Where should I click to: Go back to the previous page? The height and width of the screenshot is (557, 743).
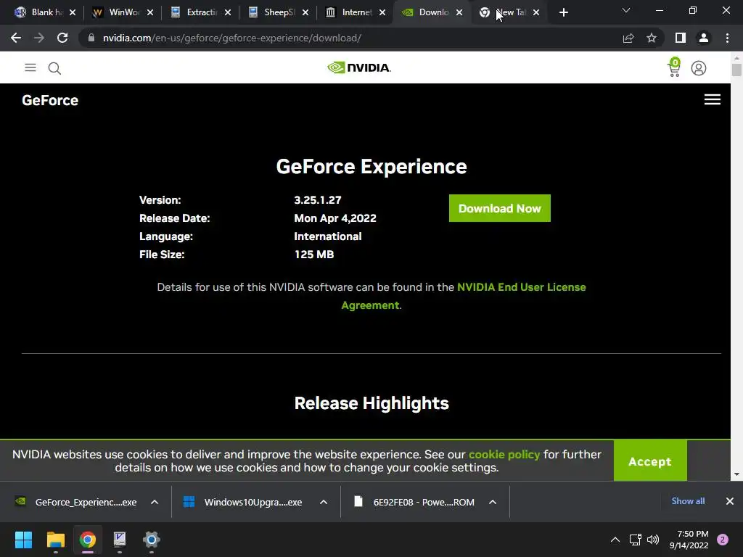click(x=16, y=38)
